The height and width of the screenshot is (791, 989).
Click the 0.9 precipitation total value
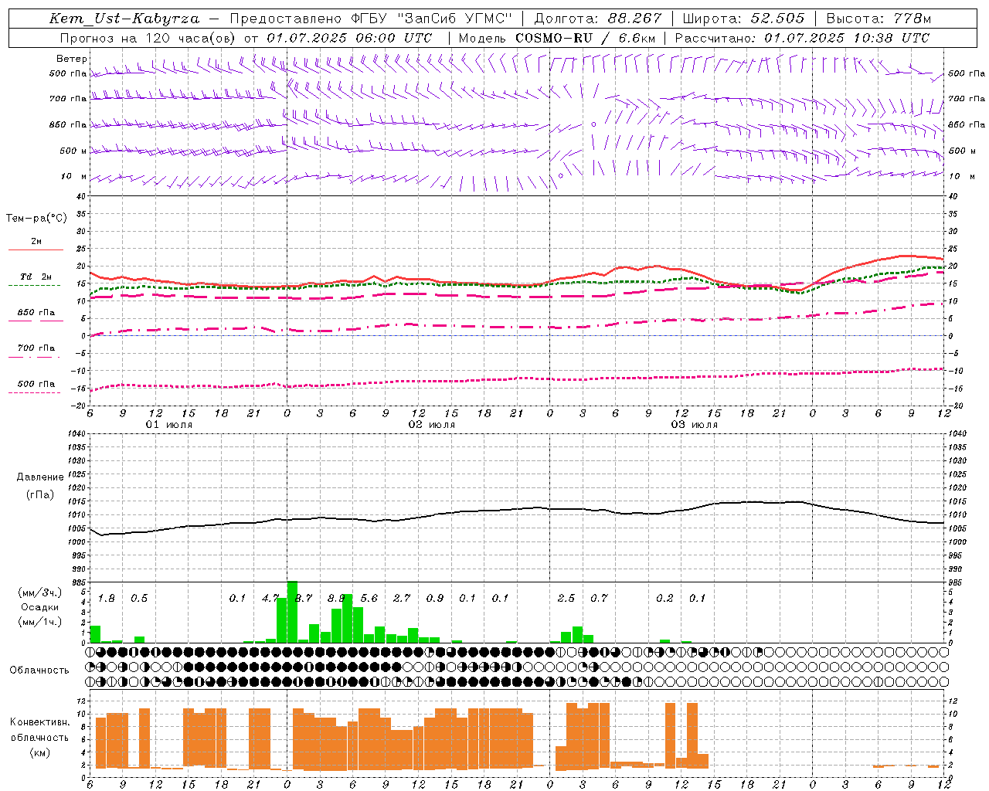point(435,598)
